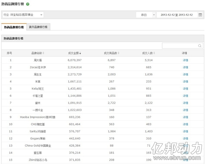206x164 pixels.
Task: Click the date range 2013-12-12 field
Action: pyautogui.click(x=177, y=15)
